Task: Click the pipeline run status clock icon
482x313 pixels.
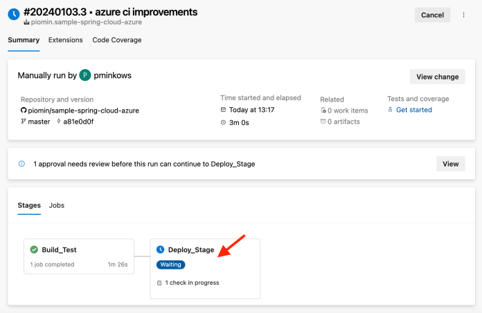Action: [13, 15]
